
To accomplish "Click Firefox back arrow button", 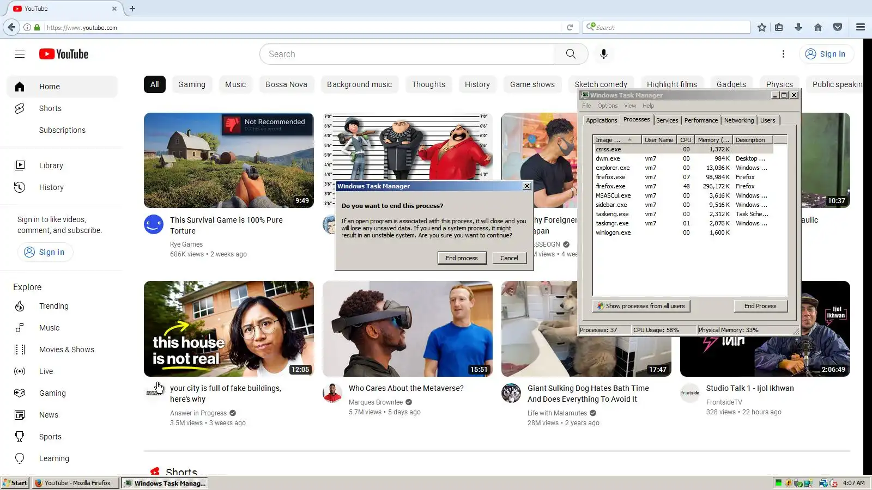I will [11, 27].
